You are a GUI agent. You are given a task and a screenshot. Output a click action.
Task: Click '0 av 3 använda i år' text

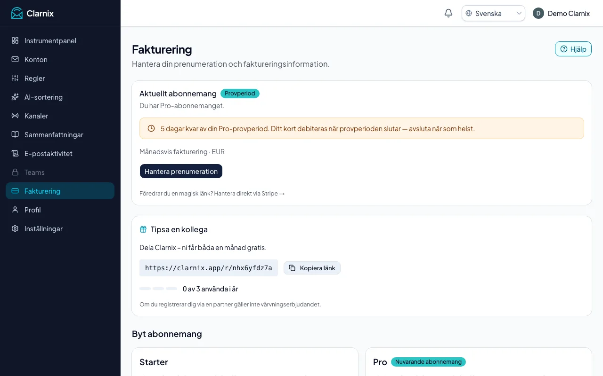click(x=210, y=289)
